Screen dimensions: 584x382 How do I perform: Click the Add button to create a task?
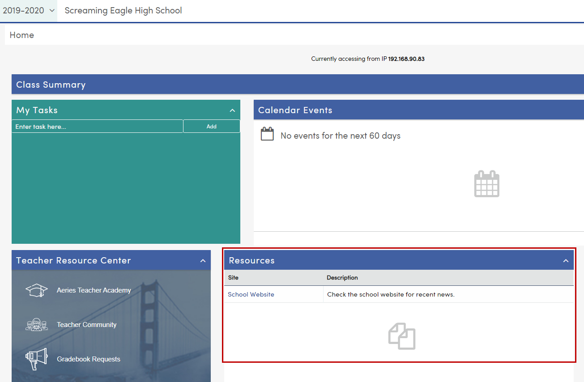click(211, 126)
